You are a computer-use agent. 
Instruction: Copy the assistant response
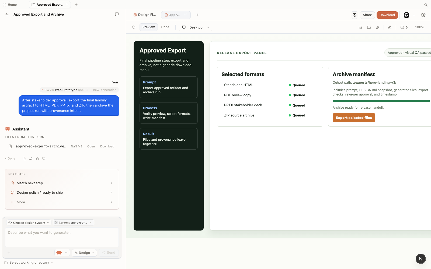click(x=24, y=158)
